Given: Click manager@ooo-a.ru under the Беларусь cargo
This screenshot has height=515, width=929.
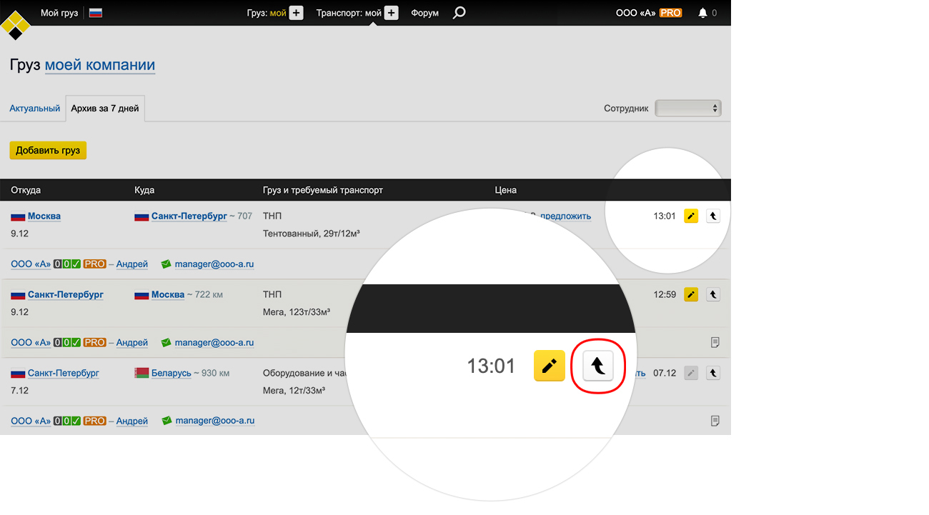Looking at the screenshot, I should pyautogui.click(x=214, y=421).
